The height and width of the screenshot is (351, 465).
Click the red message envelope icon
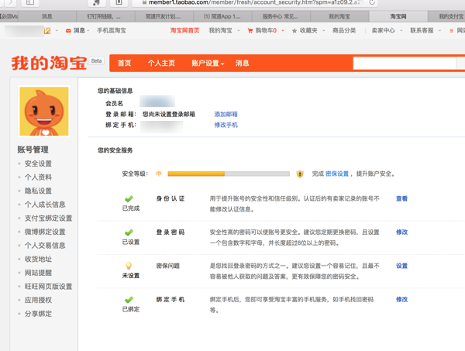pyautogui.click(x=68, y=30)
